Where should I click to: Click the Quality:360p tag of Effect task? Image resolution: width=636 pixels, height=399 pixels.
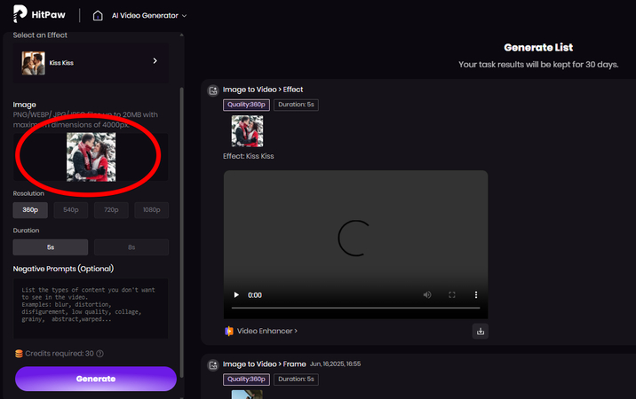coord(246,105)
